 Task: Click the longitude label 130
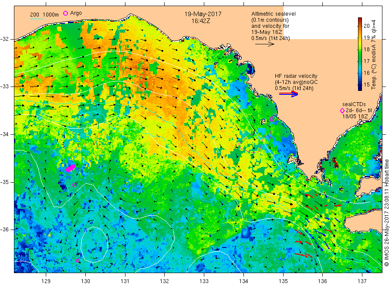[85, 281]
